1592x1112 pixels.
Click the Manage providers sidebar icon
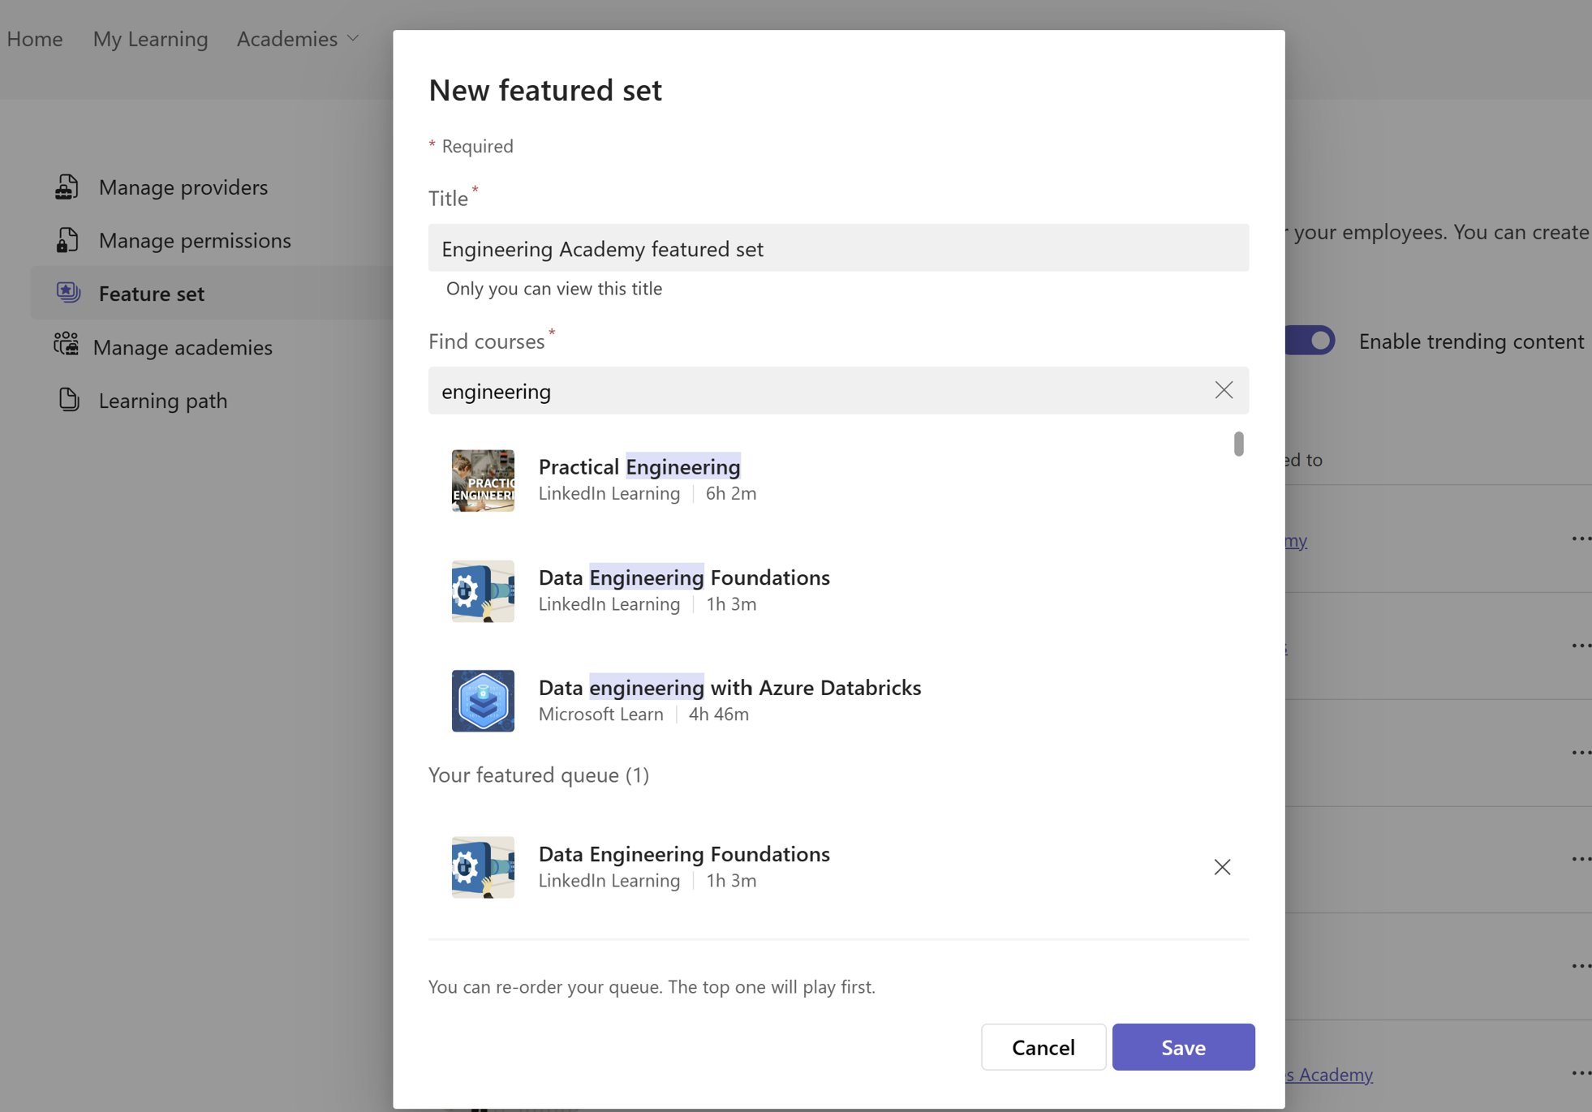point(67,186)
